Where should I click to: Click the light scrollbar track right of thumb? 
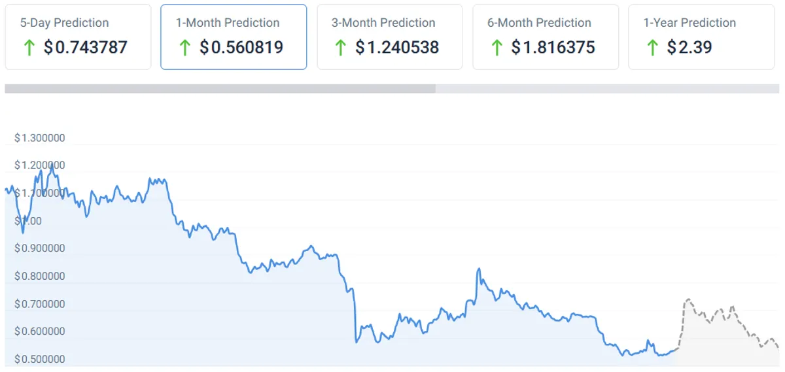608,89
